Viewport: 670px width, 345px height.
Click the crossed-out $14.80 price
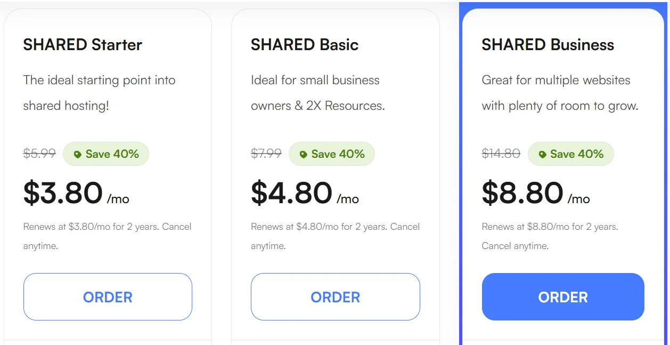(501, 154)
